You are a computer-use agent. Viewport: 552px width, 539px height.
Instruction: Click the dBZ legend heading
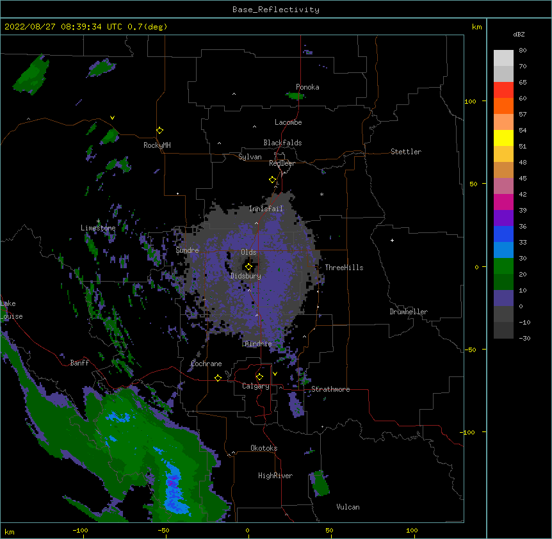519,34
